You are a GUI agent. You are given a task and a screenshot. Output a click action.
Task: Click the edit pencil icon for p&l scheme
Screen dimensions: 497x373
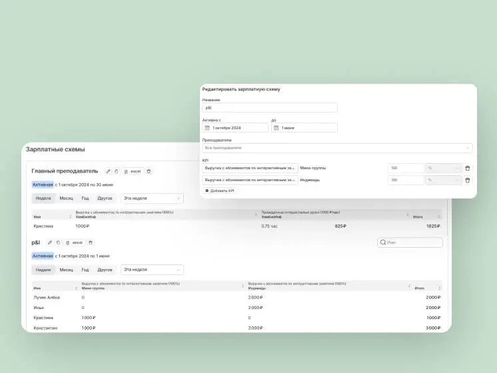[x=50, y=242]
